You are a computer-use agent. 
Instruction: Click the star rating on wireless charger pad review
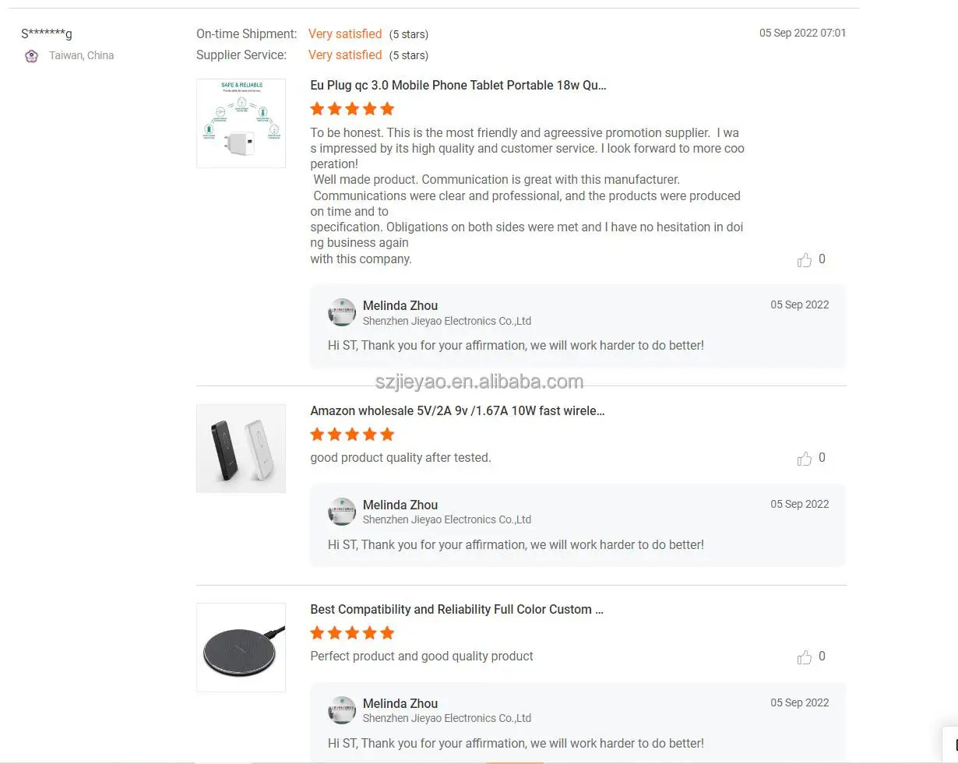pos(352,633)
